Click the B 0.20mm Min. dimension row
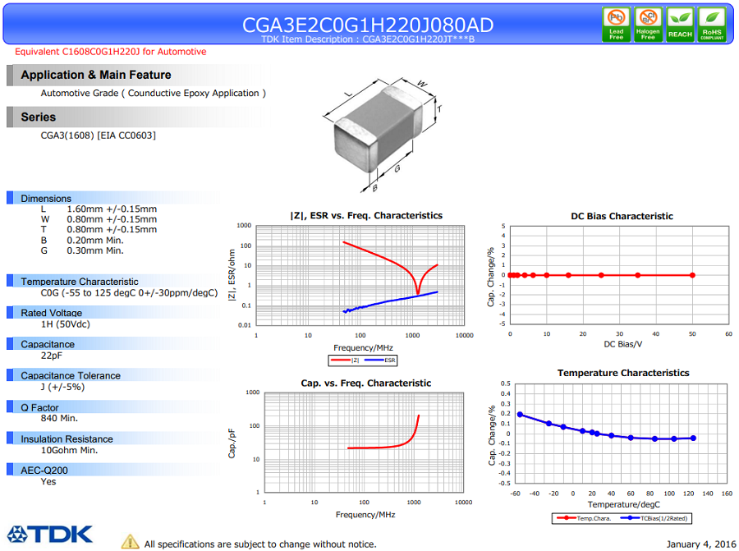The image size is (739, 551). pos(82,240)
